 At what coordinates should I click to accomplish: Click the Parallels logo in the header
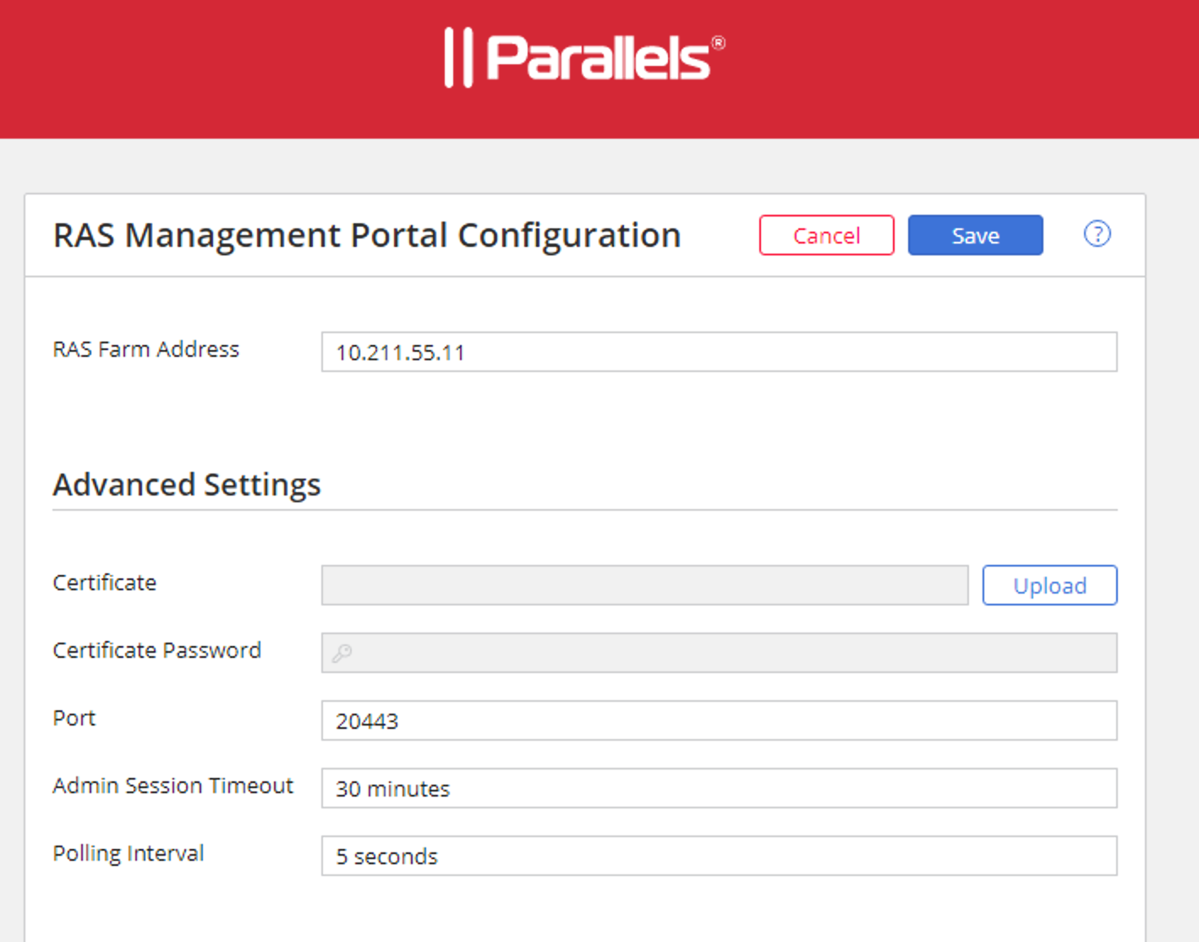(x=584, y=58)
